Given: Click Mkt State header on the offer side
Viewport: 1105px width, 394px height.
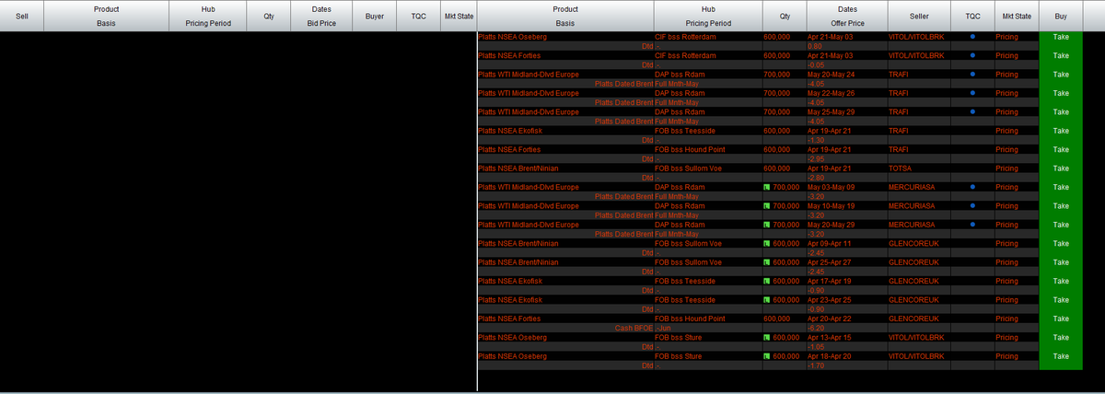Looking at the screenshot, I should click(1017, 16).
